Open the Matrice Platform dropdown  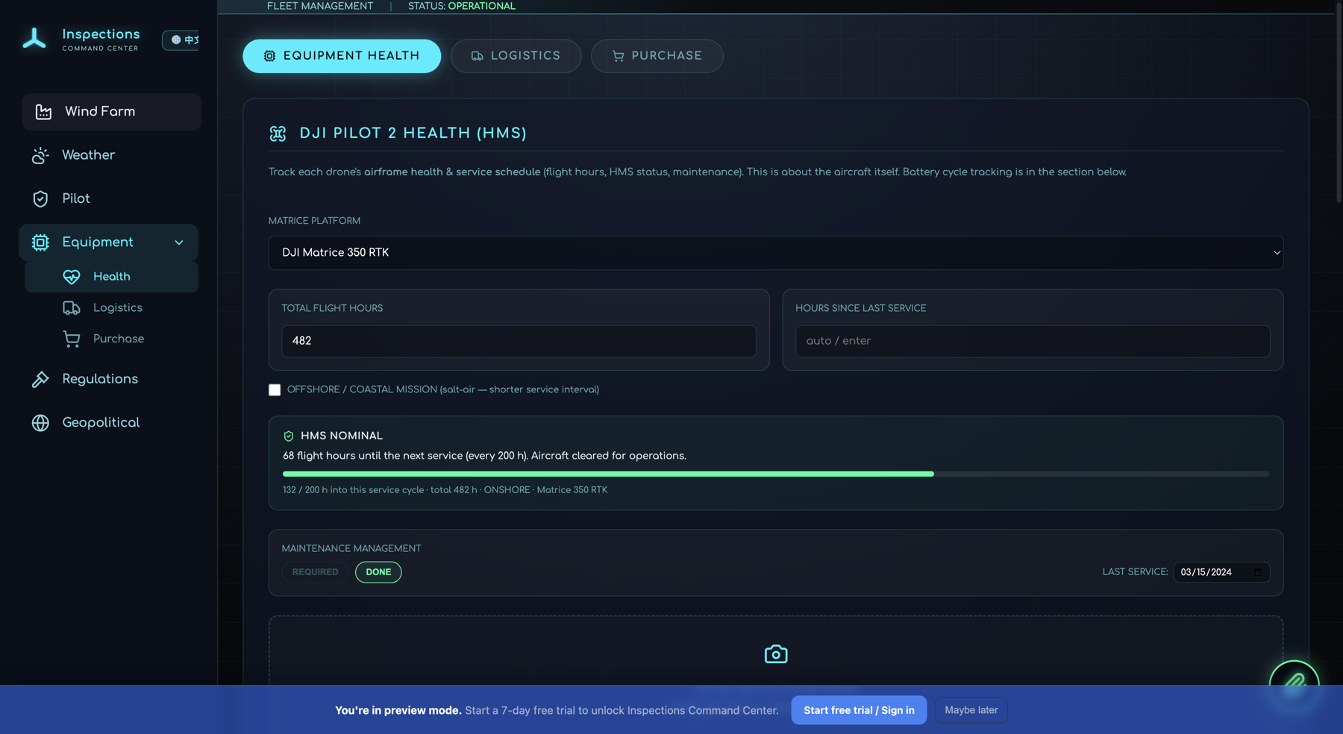776,253
